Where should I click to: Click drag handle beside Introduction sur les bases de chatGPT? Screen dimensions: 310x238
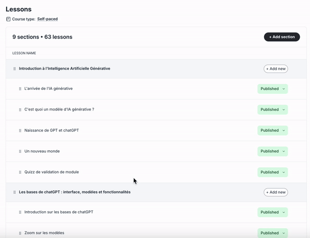pos(20,212)
